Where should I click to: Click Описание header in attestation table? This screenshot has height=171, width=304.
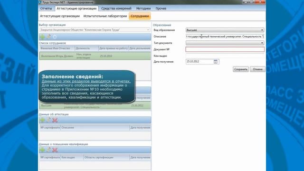pyautogui.click(x=95, y=128)
